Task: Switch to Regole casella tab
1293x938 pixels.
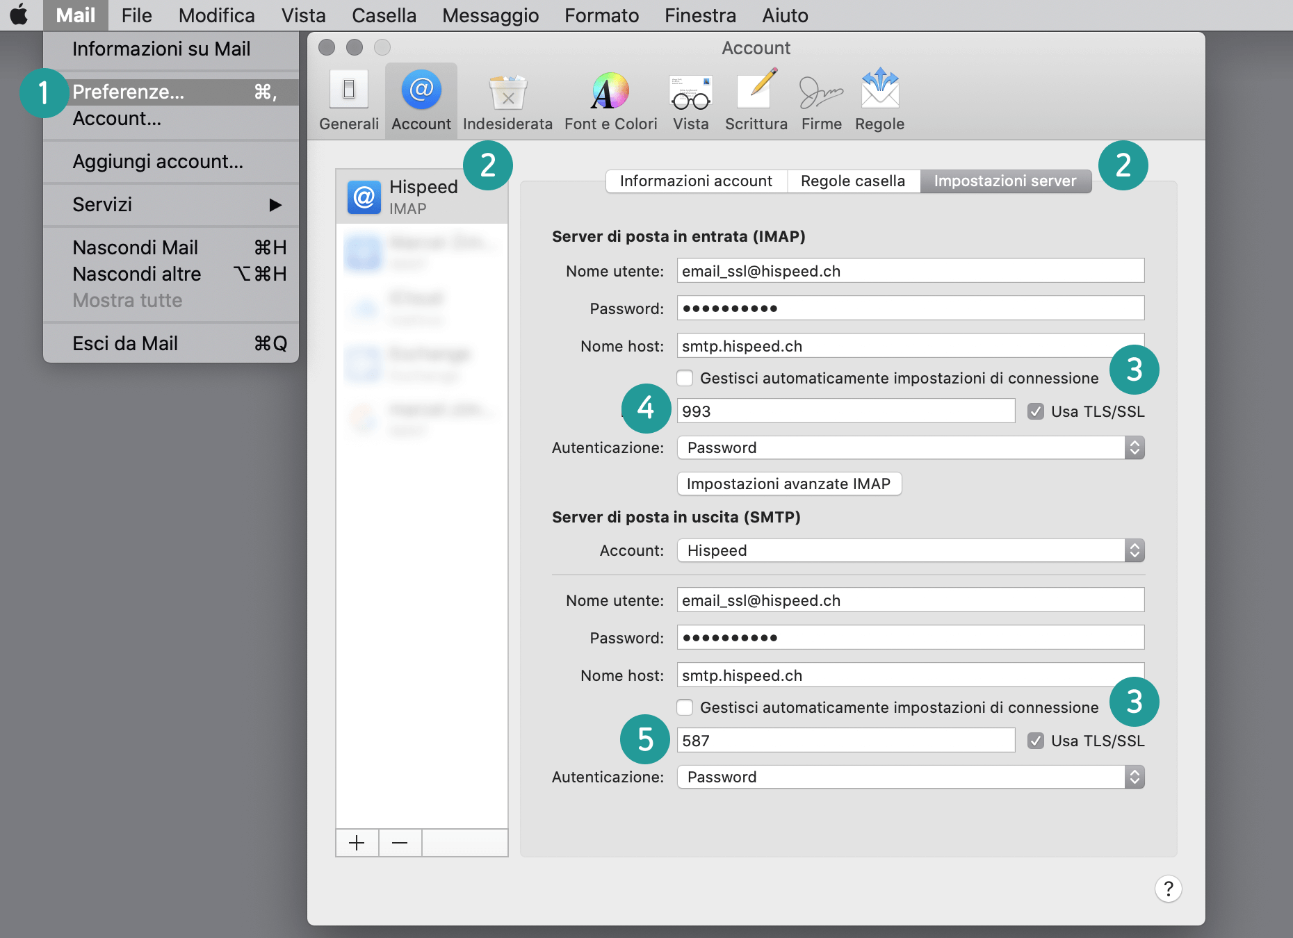Action: 853,181
